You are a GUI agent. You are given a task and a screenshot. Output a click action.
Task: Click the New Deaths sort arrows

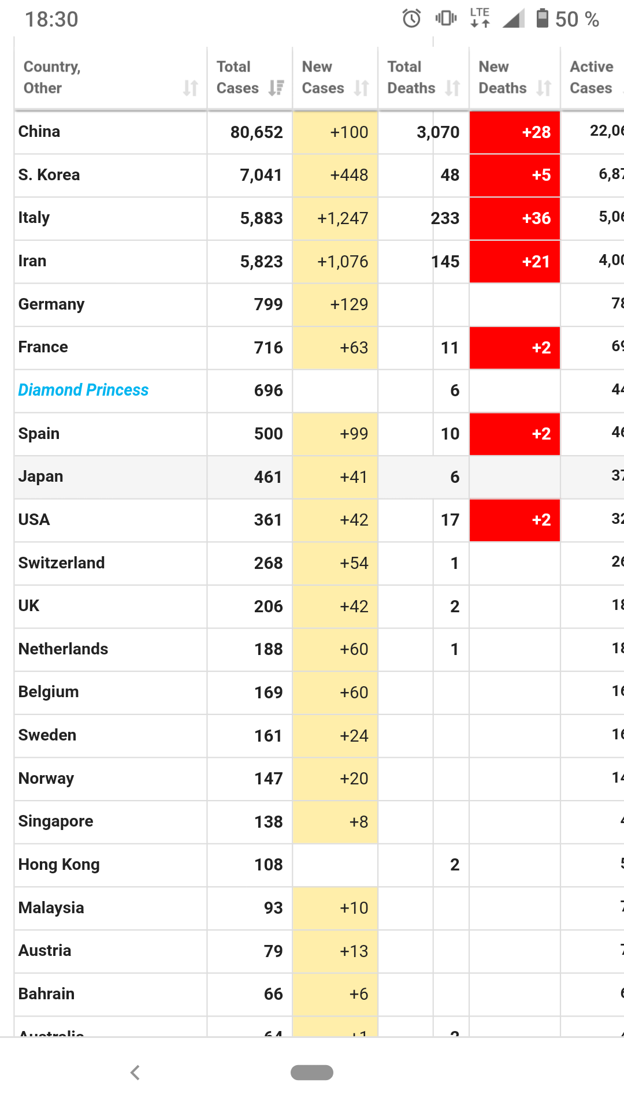coord(544,88)
